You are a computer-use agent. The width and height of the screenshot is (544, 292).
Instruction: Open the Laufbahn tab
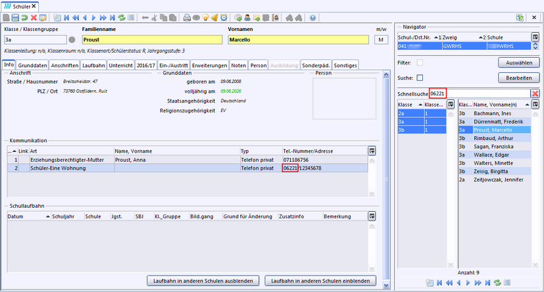[x=93, y=65]
